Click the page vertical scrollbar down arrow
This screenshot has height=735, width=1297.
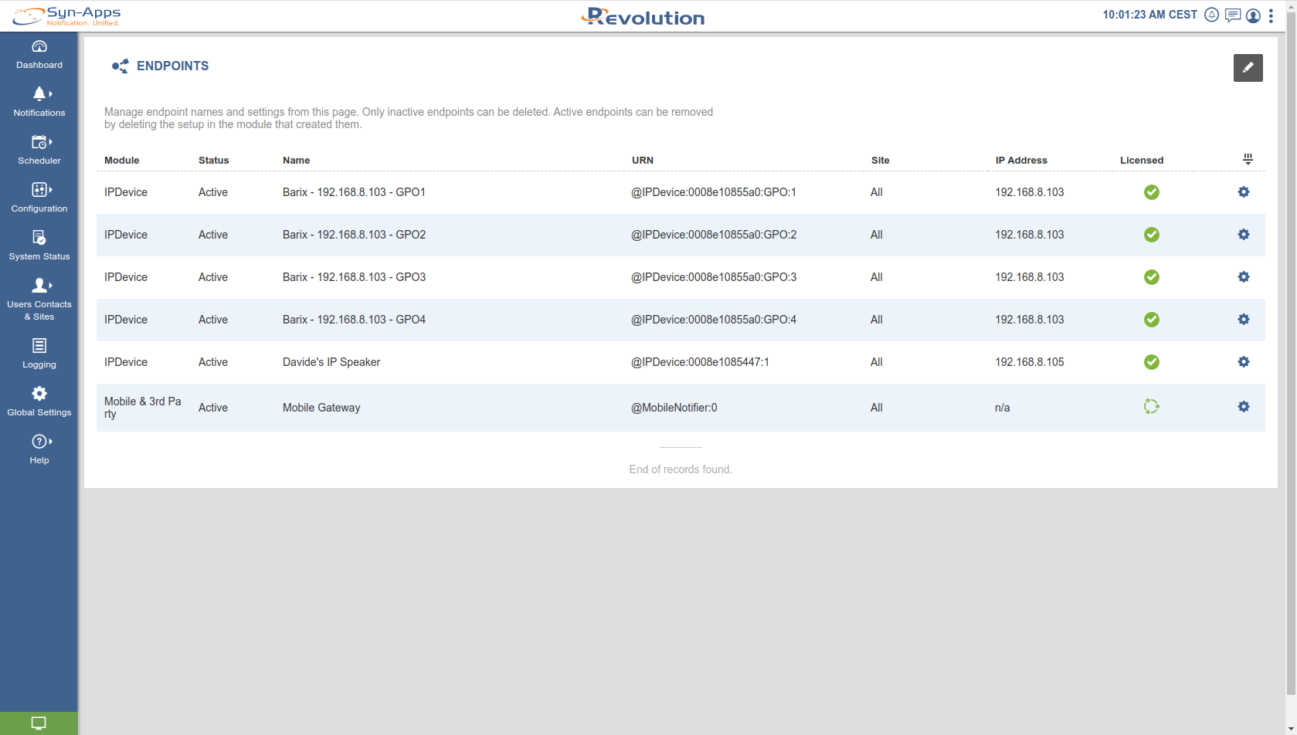pos(1291,729)
